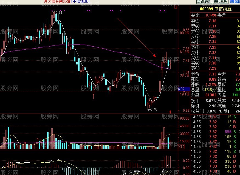Click the 61.8% Fibonacci level label
Image resolution: width=240 pixels, height=175 pixels.
pos(185,52)
